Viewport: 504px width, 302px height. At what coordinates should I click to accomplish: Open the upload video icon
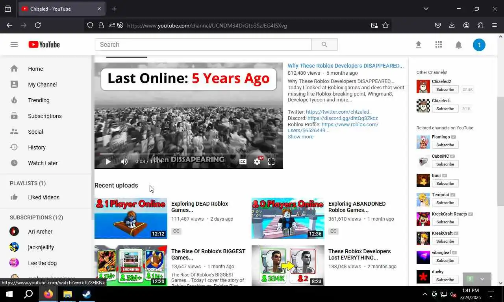[419, 44]
